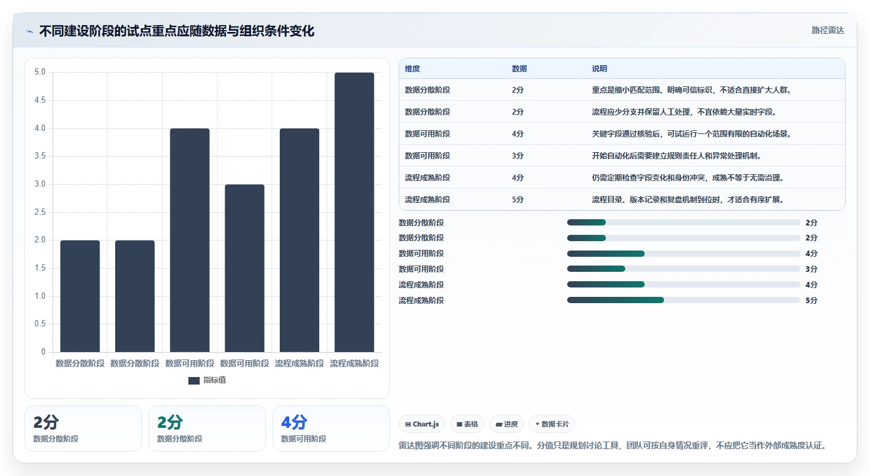Select the 进度 tag chip
The image size is (870, 476).
tap(506, 424)
